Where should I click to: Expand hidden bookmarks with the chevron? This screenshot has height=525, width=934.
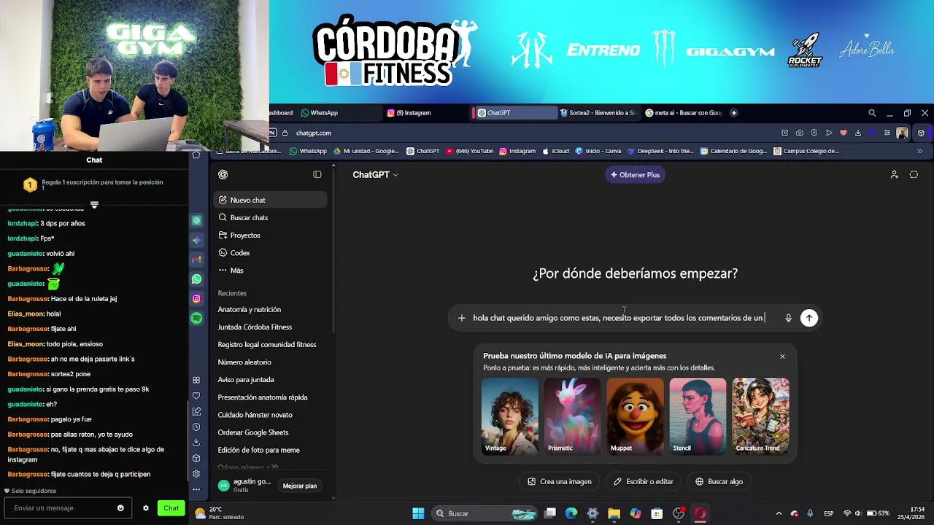(x=919, y=151)
